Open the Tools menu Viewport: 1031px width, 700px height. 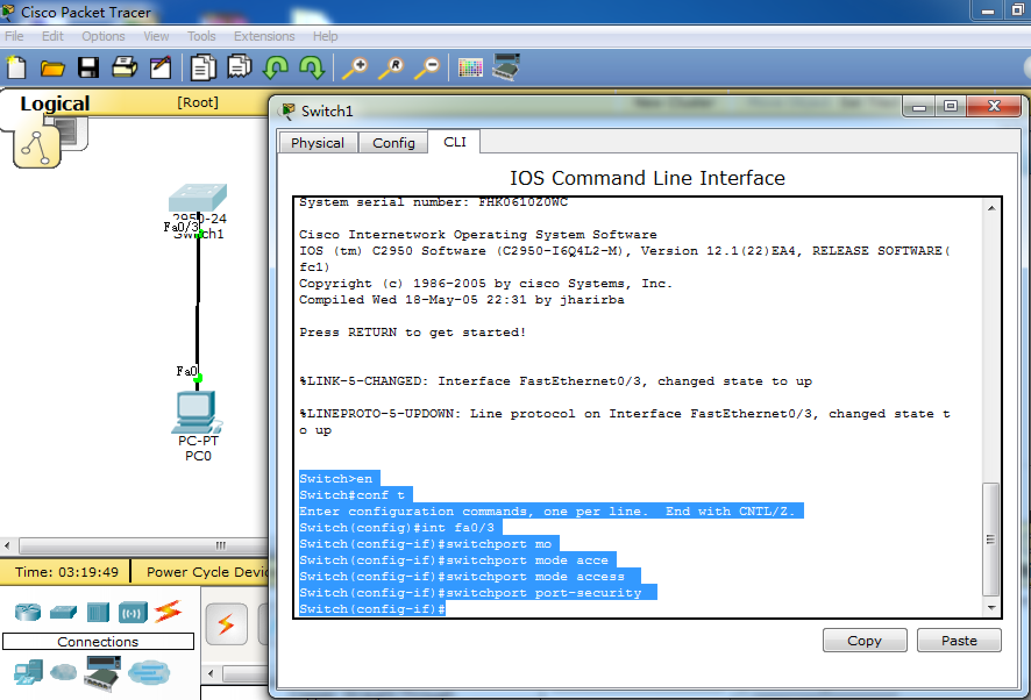coord(201,36)
